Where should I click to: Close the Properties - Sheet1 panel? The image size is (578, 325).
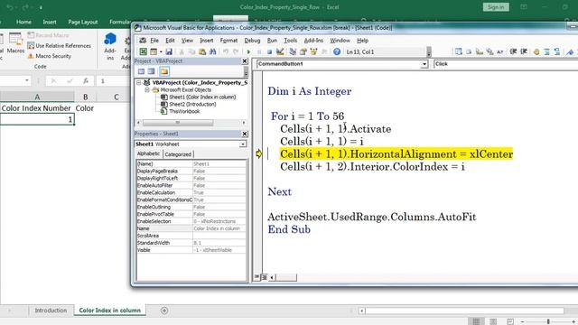[245, 134]
